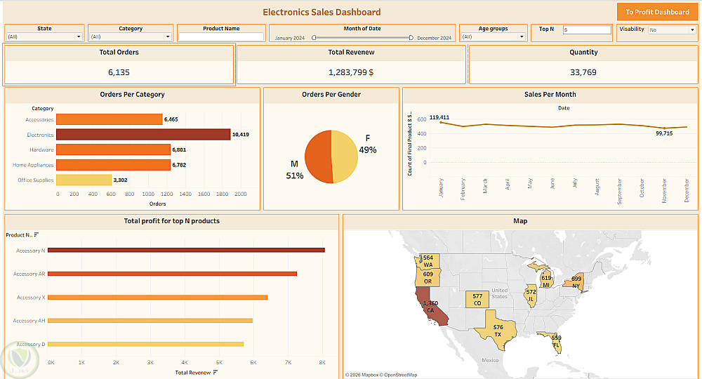Screen dimensions: 702x379
Task: Expand the Age groups dropdown
Action: (493, 36)
